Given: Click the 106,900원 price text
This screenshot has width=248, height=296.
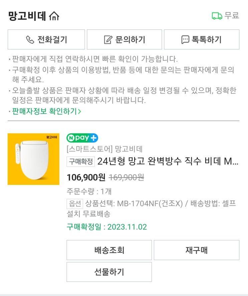Looking at the screenshot, I should coord(86,177).
